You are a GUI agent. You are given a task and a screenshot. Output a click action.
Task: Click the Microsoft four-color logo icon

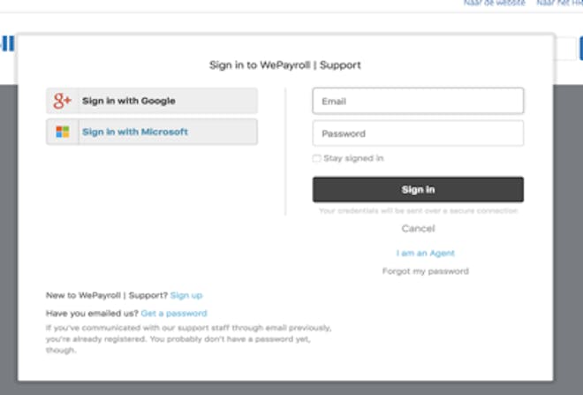pos(62,132)
